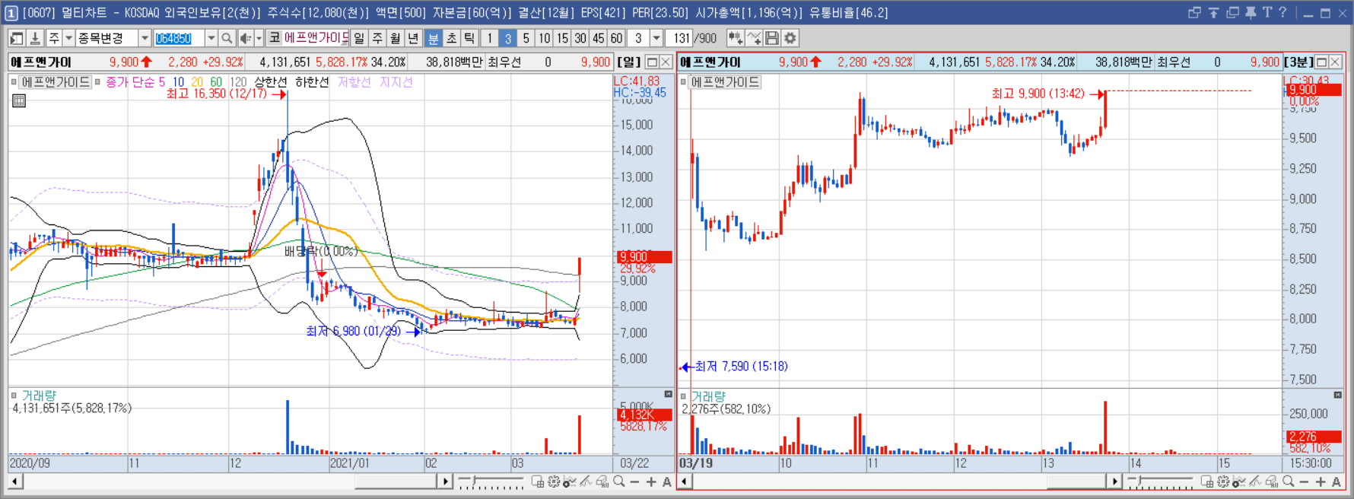Select the 60-minute interval button
Screen dimensions: 1354x499
pos(617,38)
